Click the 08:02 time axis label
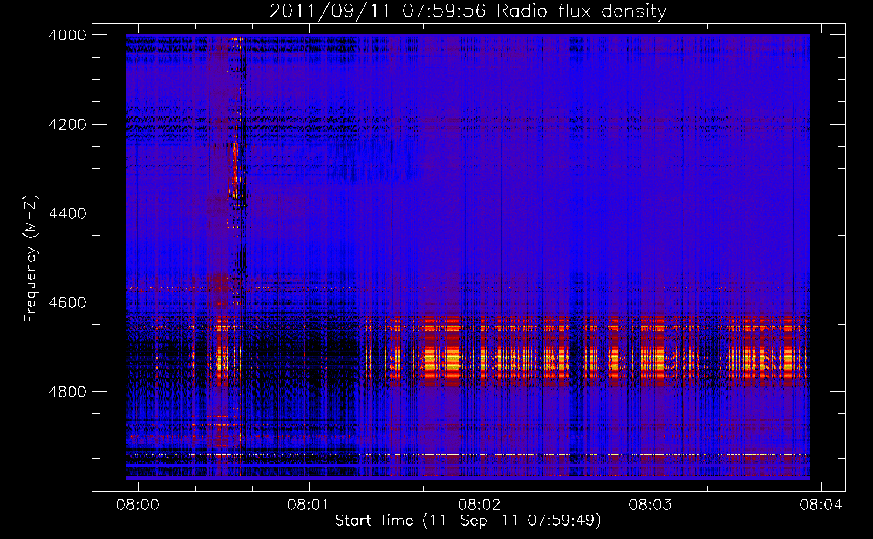 pyautogui.click(x=479, y=505)
